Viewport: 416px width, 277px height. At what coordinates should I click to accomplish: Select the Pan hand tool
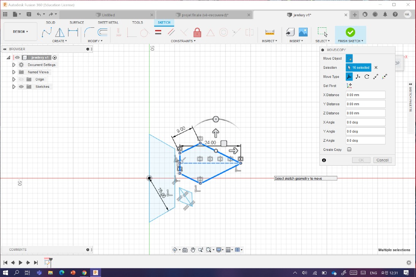pyautogui.click(x=193, y=250)
